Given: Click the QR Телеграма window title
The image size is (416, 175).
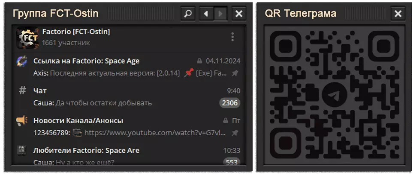Looking at the screenshot, I should point(301,14).
